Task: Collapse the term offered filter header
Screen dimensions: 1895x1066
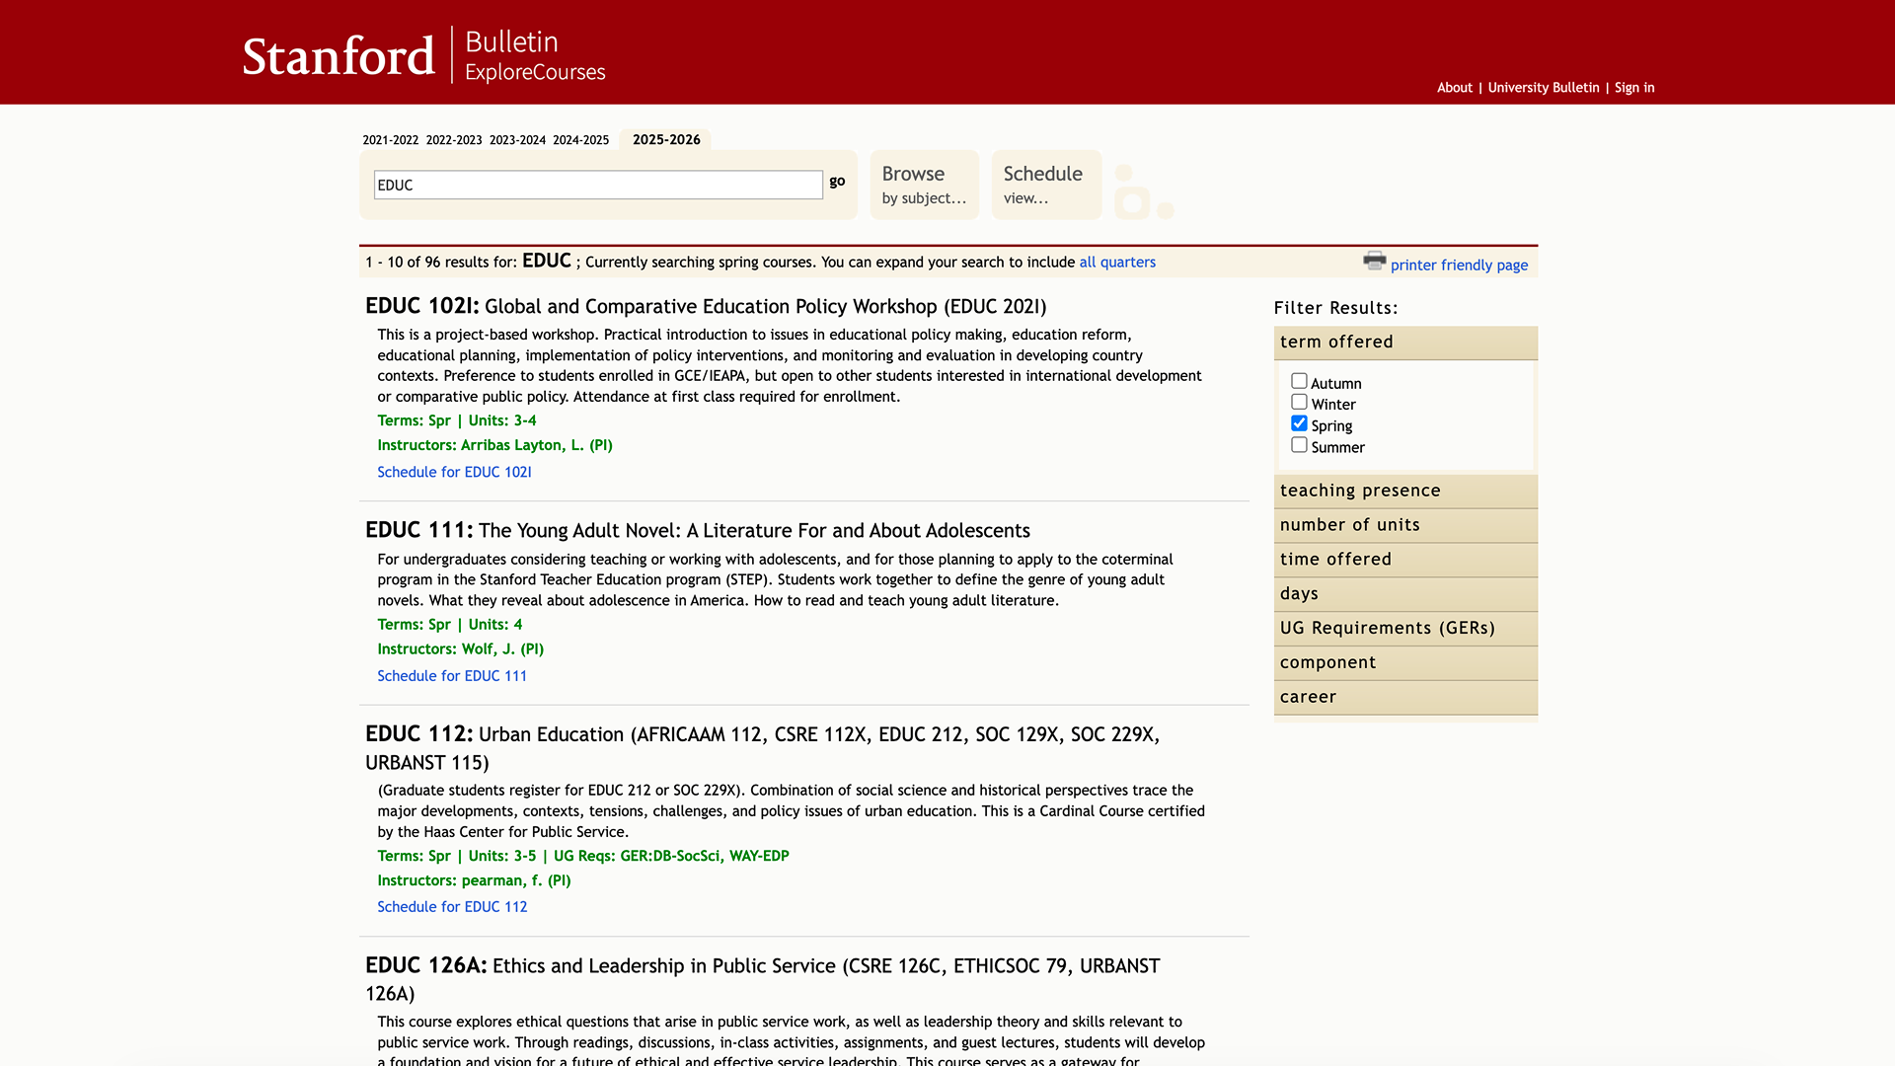Action: (1405, 343)
